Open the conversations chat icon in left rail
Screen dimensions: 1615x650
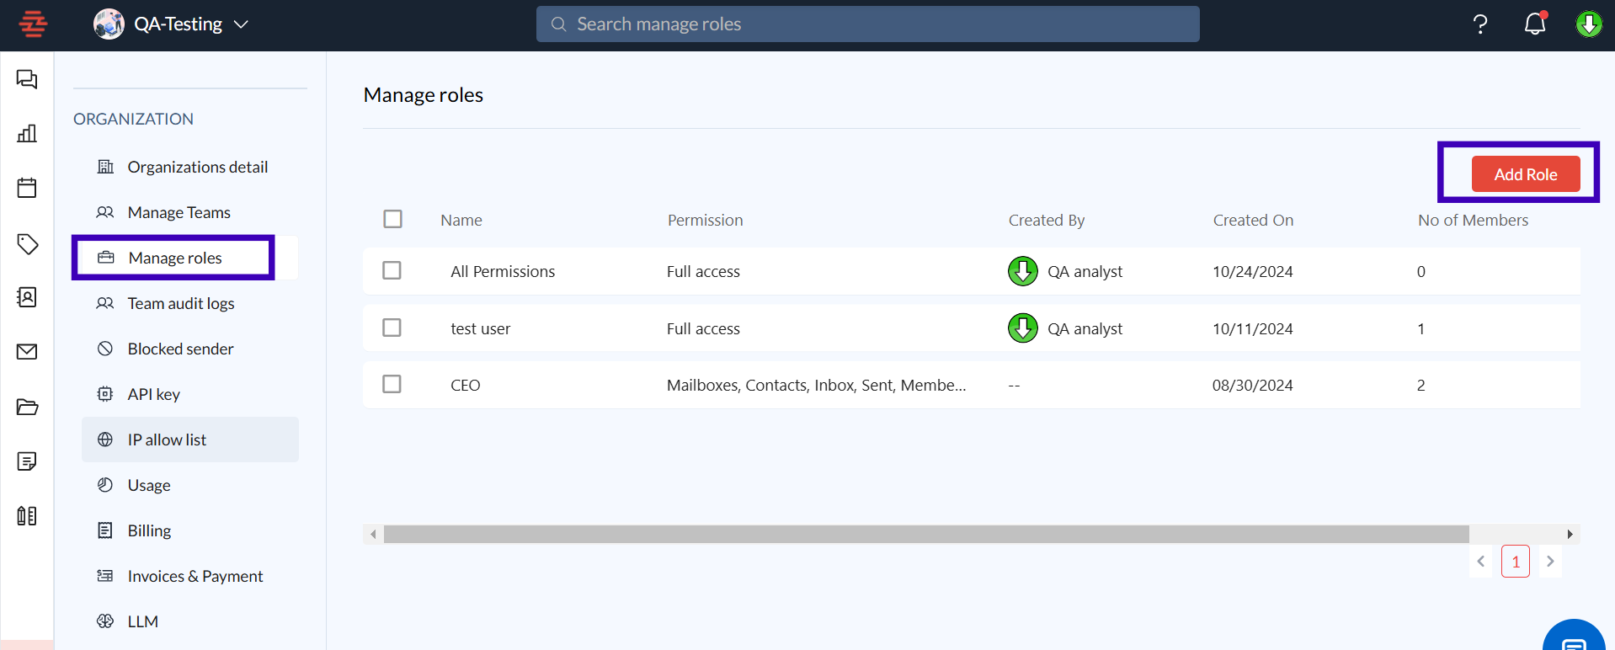pyautogui.click(x=27, y=79)
